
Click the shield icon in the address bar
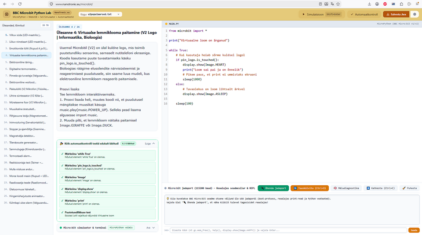click(51, 4)
